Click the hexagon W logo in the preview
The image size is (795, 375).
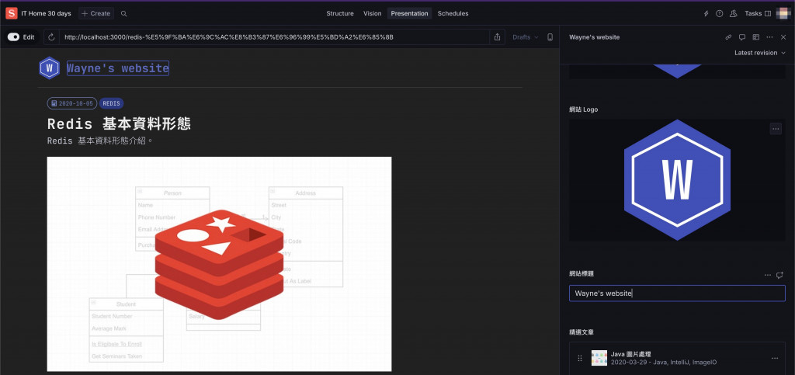(x=49, y=68)
